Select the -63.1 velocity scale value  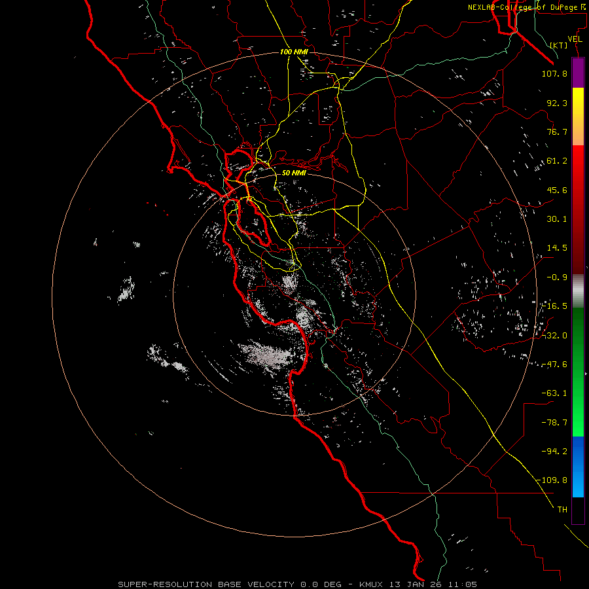[554, 393]
